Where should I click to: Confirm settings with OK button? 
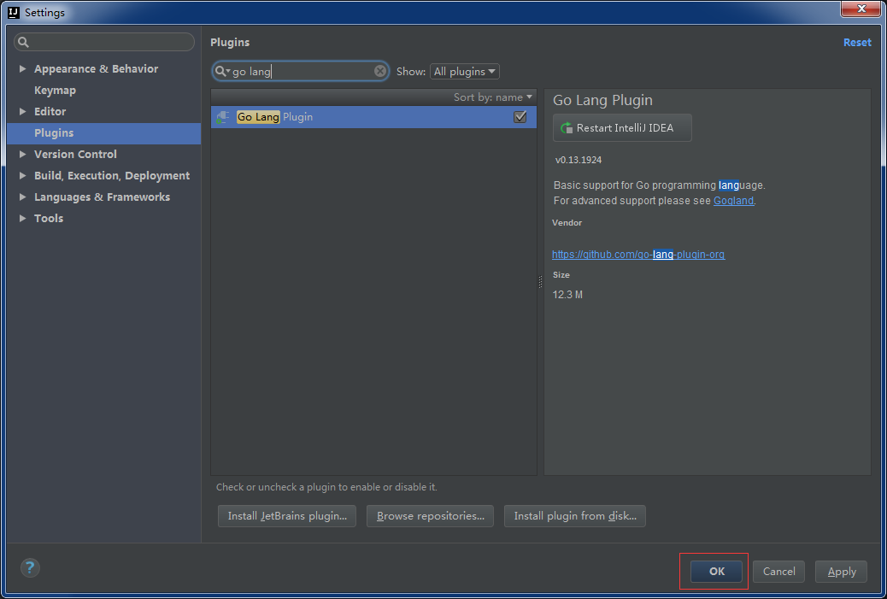pyautogui.click(x=716, y=572)
